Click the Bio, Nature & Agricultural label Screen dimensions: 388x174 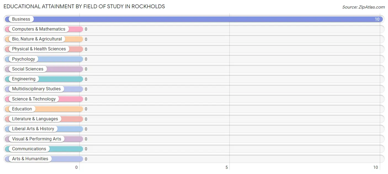tap(37, 39)
